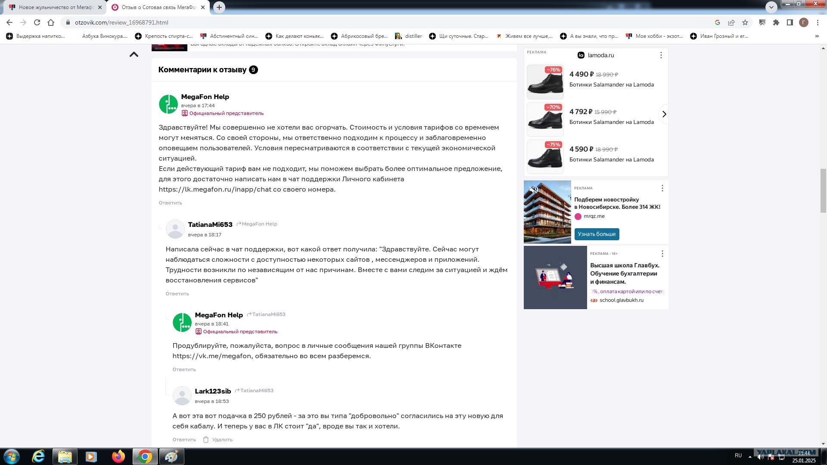The height and width of the screenshot is (465, 827).
Task: Click the MegaFon avatar on the 18:41 comment
Action: [x=182, y=322]
